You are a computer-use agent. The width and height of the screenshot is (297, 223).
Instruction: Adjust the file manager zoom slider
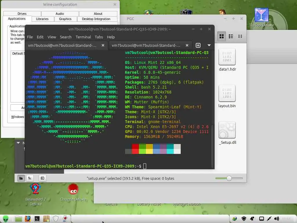(x=229, y=178)
